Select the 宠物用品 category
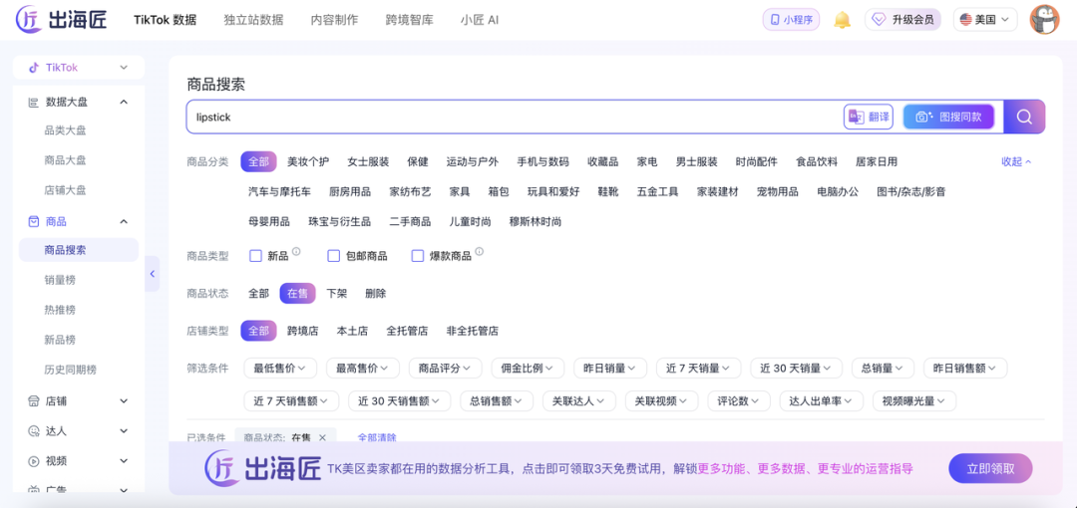 tap(778, 191)
